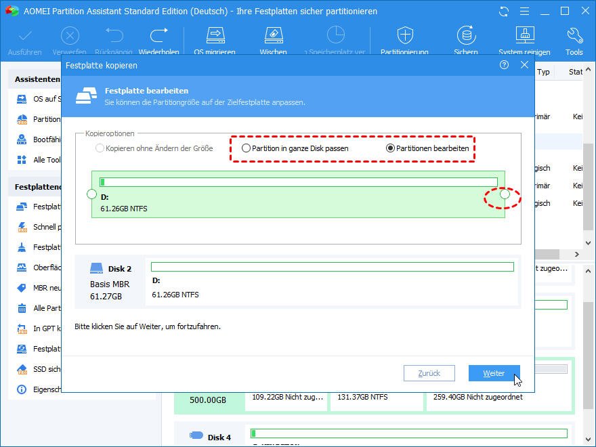The image size is (596, 447).
Task: Click the Speicherplatz clock icon in toolbar
Action: tap(336, 35)
